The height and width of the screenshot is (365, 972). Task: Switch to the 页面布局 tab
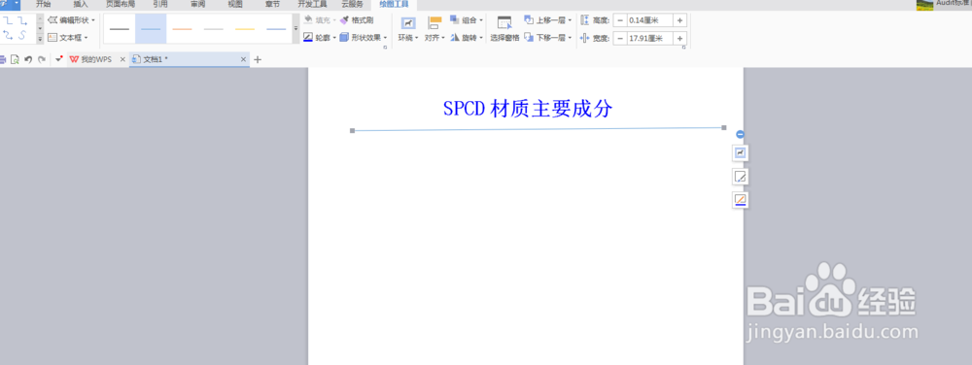click(121, 4)
